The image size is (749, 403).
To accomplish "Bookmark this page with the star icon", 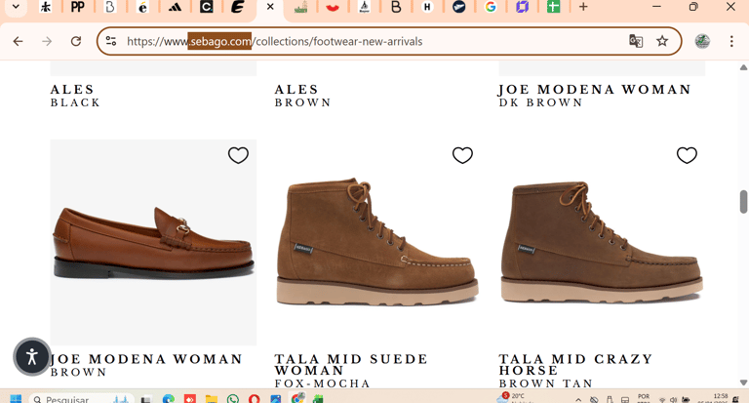I will point(662,41).
